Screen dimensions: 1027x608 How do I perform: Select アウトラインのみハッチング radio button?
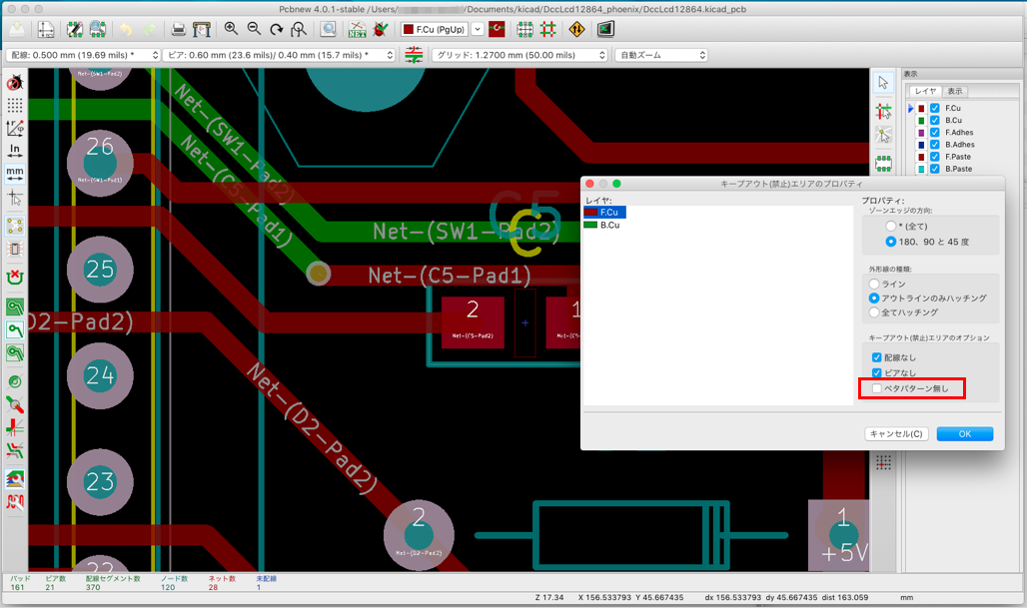point(874,298)
